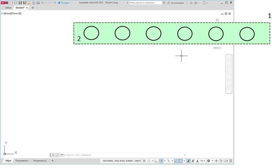
Task: Add a new drawing tab with the plus
Action: point(33,8)
